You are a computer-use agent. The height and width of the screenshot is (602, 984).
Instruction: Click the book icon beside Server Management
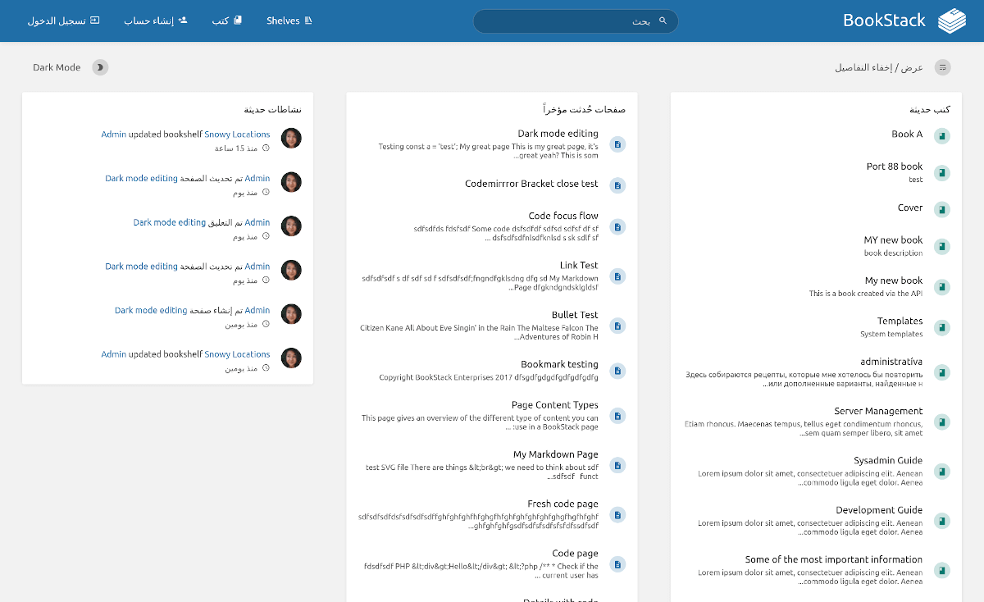[x=942, y=422]
